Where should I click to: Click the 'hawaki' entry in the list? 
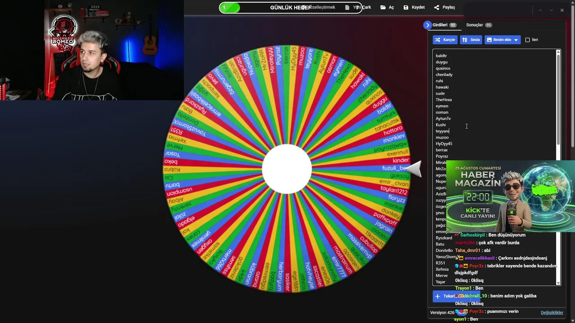(442, 87)
